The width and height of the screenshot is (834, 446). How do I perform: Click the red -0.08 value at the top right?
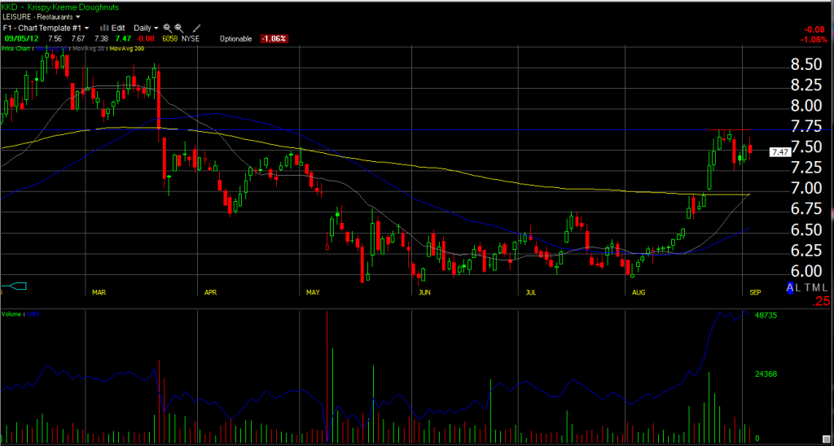[815, 29]
